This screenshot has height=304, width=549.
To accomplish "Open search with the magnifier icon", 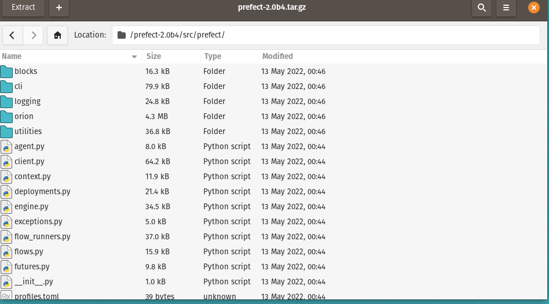I will click(x=482, y=8).
